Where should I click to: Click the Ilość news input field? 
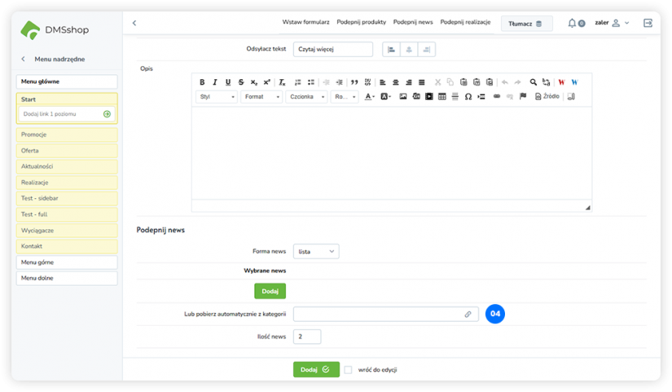coord(307,337)
